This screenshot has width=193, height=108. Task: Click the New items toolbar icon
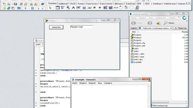(x=4, y=4)
